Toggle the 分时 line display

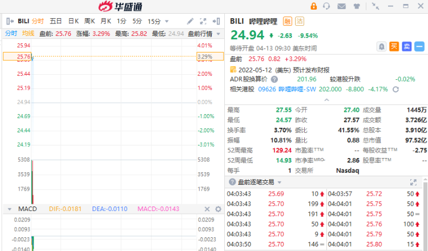click(x=11, y=34)
